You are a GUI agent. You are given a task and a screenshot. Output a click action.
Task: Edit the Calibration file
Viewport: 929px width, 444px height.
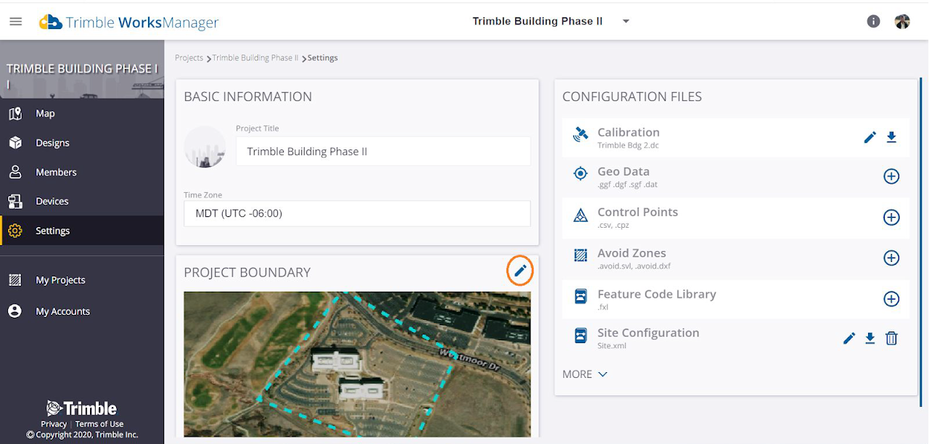click(x=870, y=137)
